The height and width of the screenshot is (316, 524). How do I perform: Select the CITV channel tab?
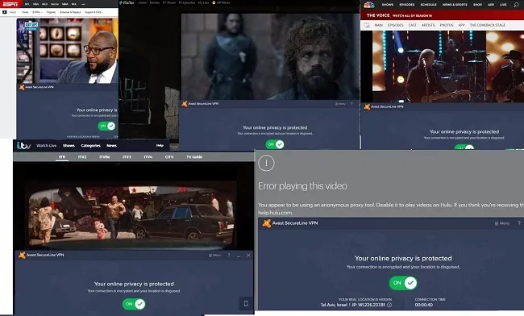(x=169, y=157)
